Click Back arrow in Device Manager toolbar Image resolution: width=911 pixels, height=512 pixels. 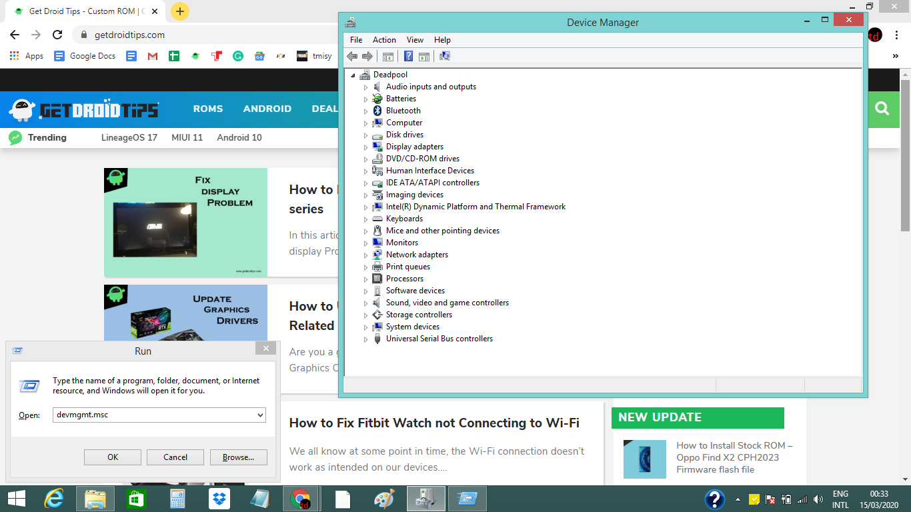[352, 56]
